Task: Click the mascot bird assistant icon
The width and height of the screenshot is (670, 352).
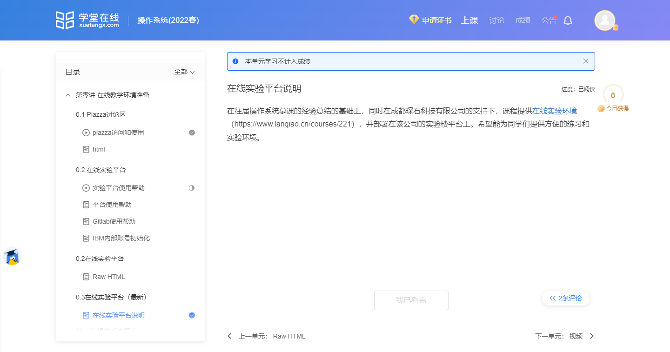Action: pyautogui.click(x=12, y=257)
